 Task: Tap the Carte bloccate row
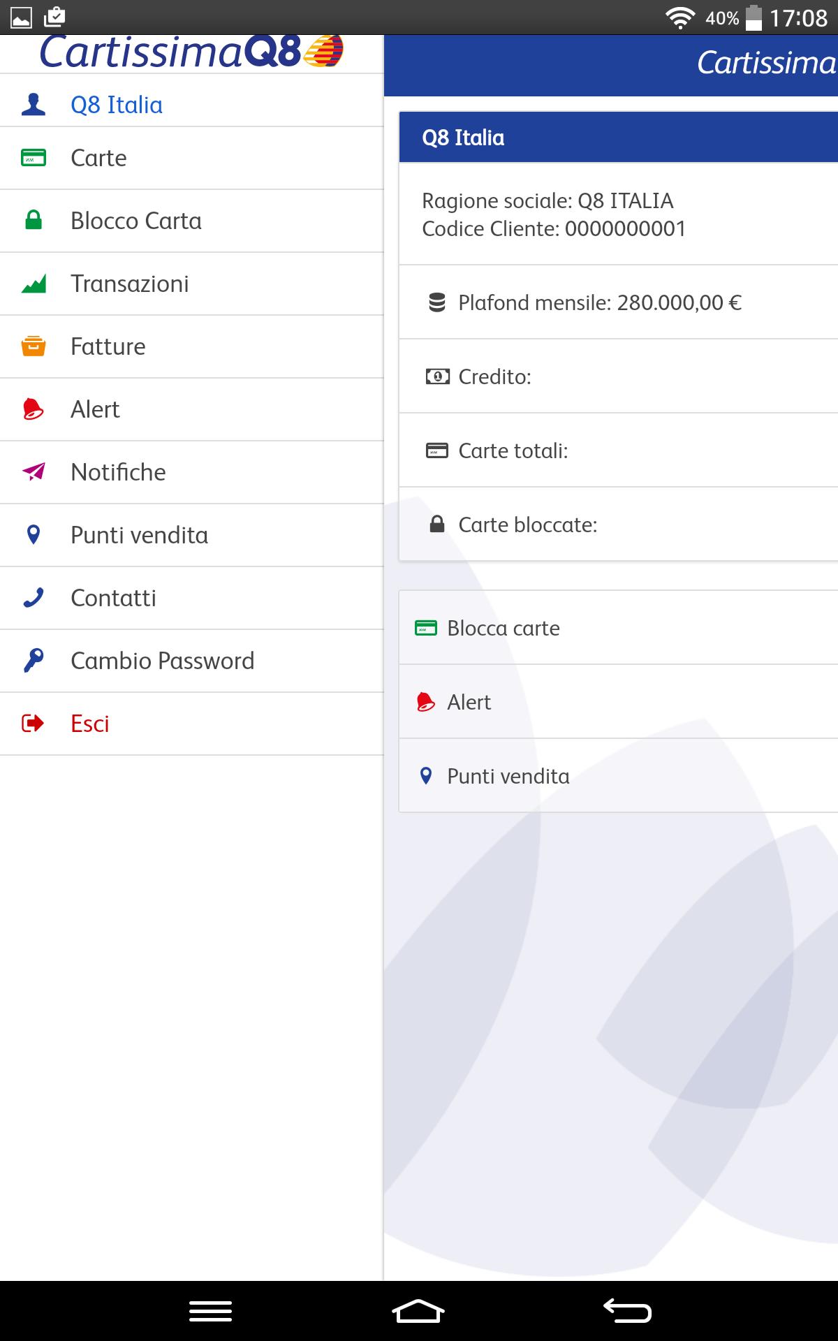[x=618, y=525]
